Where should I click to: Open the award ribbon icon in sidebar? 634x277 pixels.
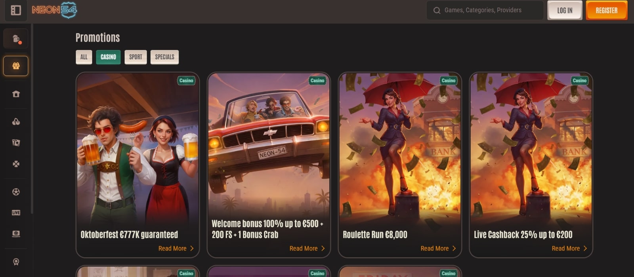click(16, 262)
